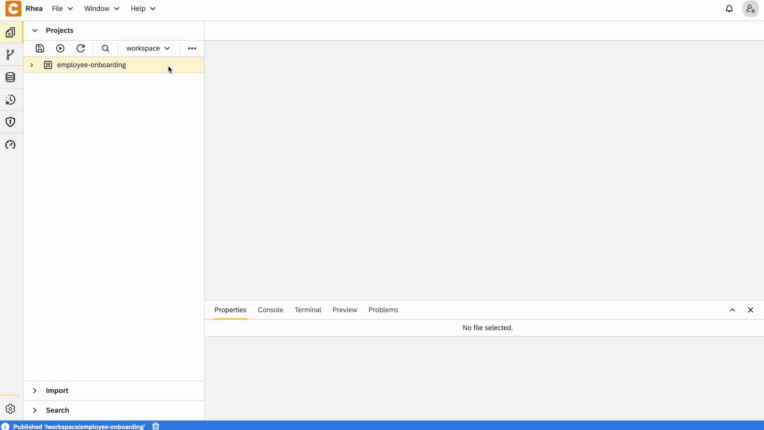Click the Save All toolbar icon
The width and height of the screenshot is (764, 430).
click(x=40, y=48)
